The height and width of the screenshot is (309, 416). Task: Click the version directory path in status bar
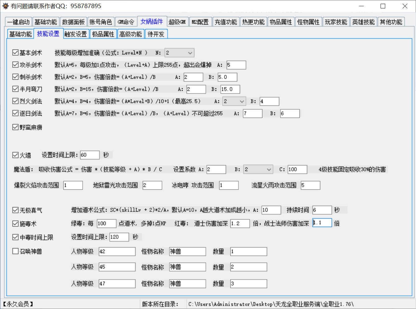[x=270, y=304]
